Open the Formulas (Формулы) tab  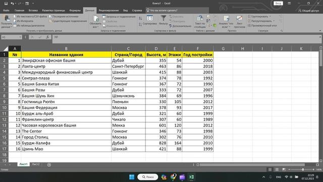point(75,10)
